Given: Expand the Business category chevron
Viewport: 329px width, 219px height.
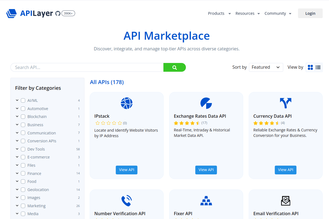Looking at the screenshot, I should pos(17,125).
